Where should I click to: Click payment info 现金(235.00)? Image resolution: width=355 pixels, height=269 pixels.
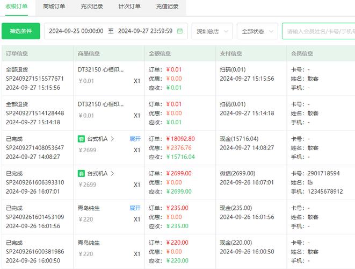[x=236, y=208]
